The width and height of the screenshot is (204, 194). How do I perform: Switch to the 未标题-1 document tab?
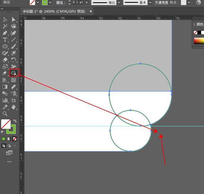[x=53, y=12]
